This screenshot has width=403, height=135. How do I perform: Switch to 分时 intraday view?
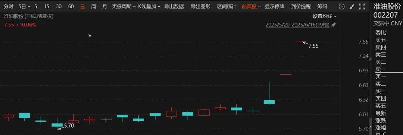click(9, 7)
